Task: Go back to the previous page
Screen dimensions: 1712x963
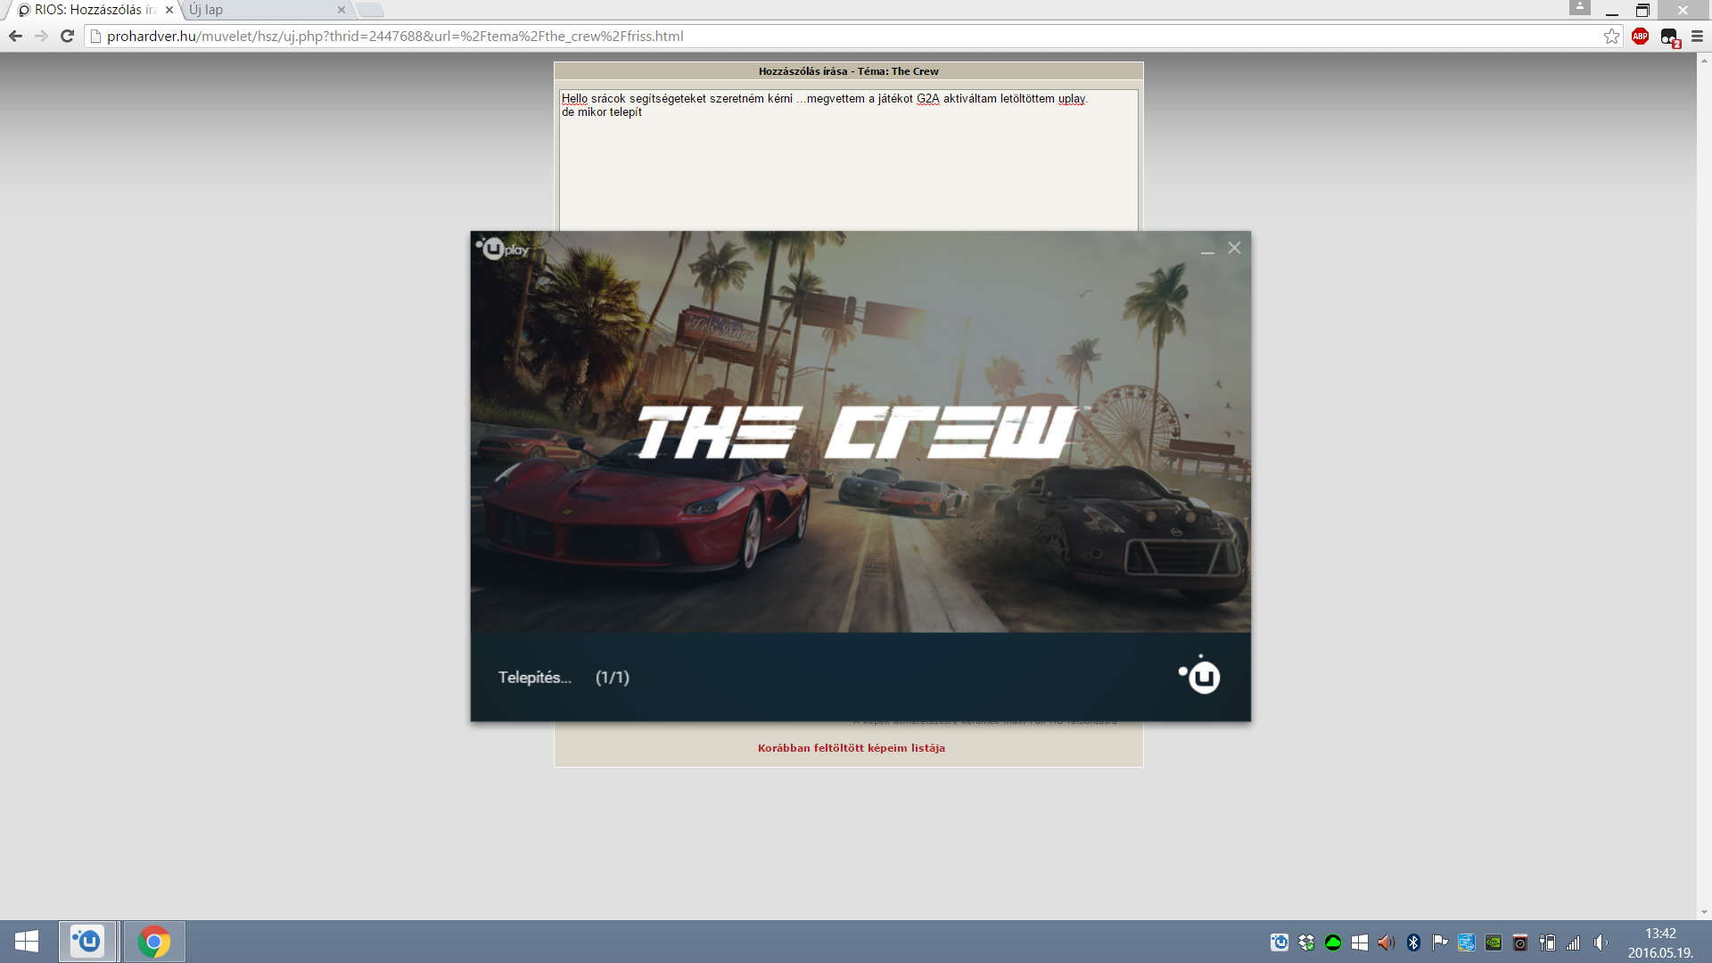Action: [15, 37]
